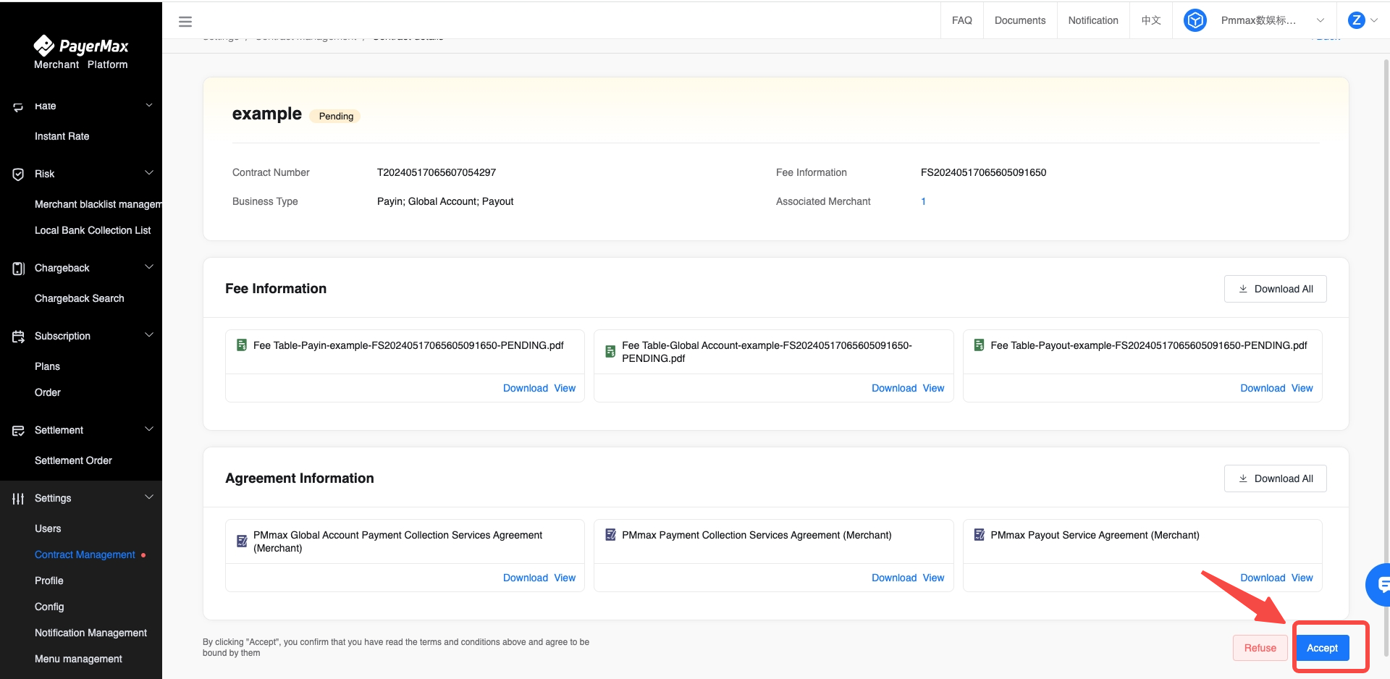This screenshot has height=679, width=1390.
Task: Toggle the hamburger sidebar menu icon
Action: pyautogui.click(x=185, y=22)
